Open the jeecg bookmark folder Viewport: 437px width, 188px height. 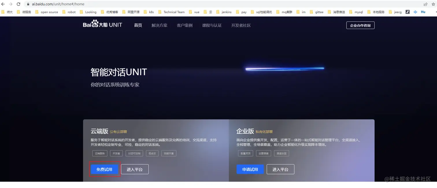tap(395, 12)
